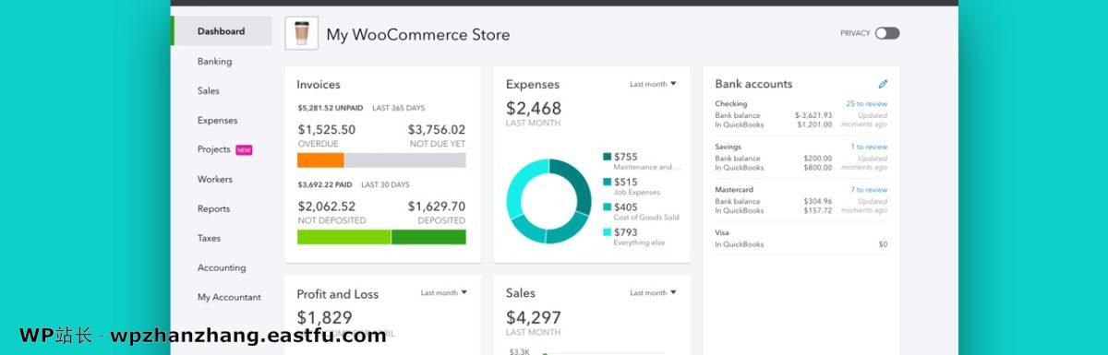1108x355 pixels.
Task: Open Sales in the sidebar menu
Action: point(209,91)
